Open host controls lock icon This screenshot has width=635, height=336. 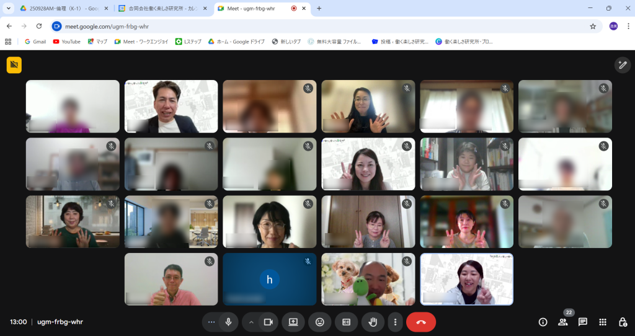point(623,322)
